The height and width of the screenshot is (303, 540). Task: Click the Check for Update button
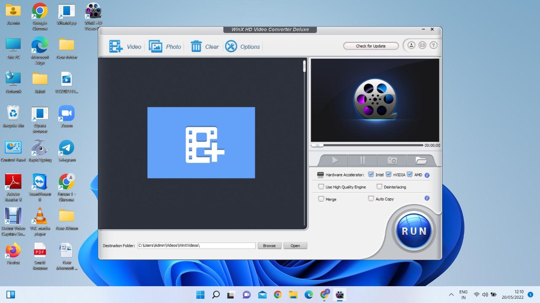click(370, 46)
